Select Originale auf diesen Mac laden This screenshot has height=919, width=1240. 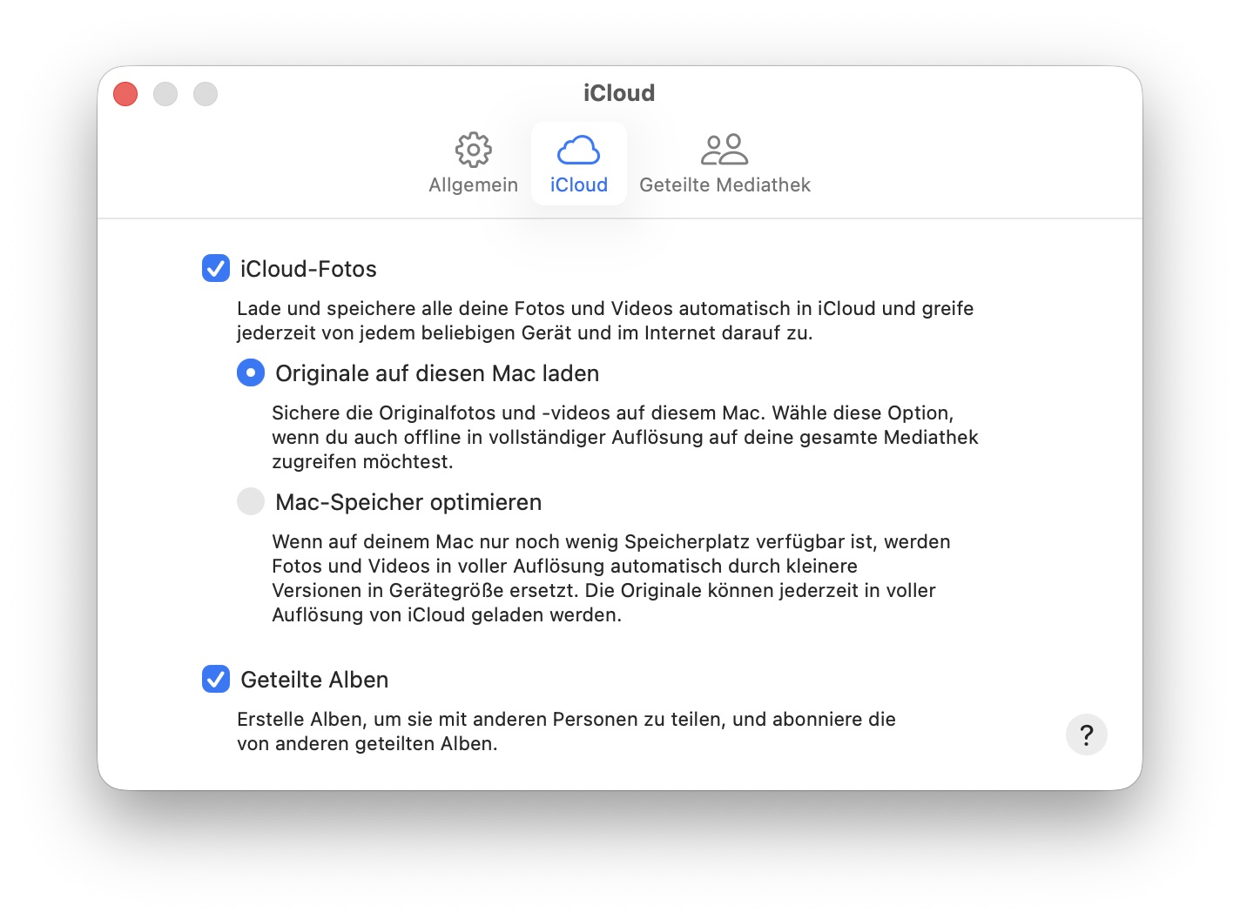pos(251,373)
